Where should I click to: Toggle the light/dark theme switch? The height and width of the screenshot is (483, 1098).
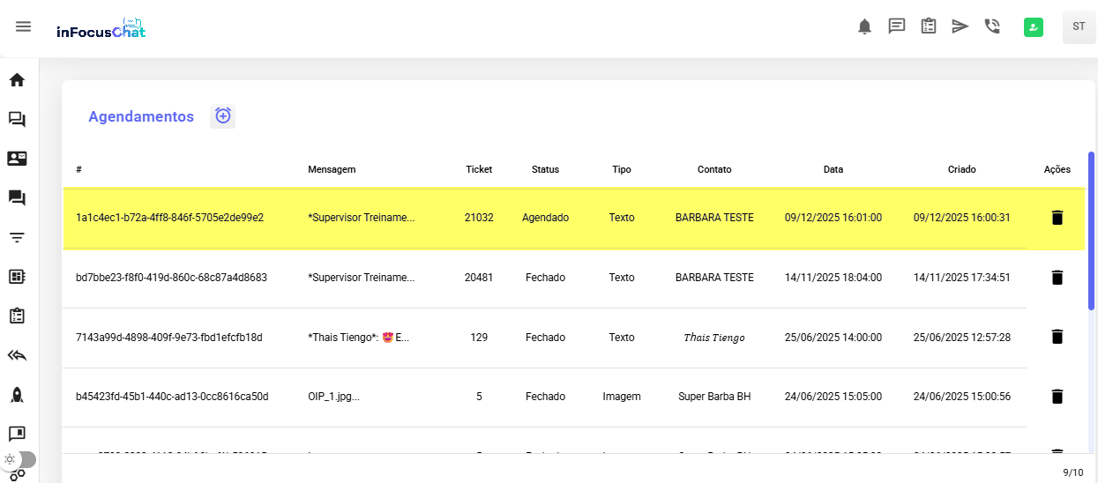(19, 459)
